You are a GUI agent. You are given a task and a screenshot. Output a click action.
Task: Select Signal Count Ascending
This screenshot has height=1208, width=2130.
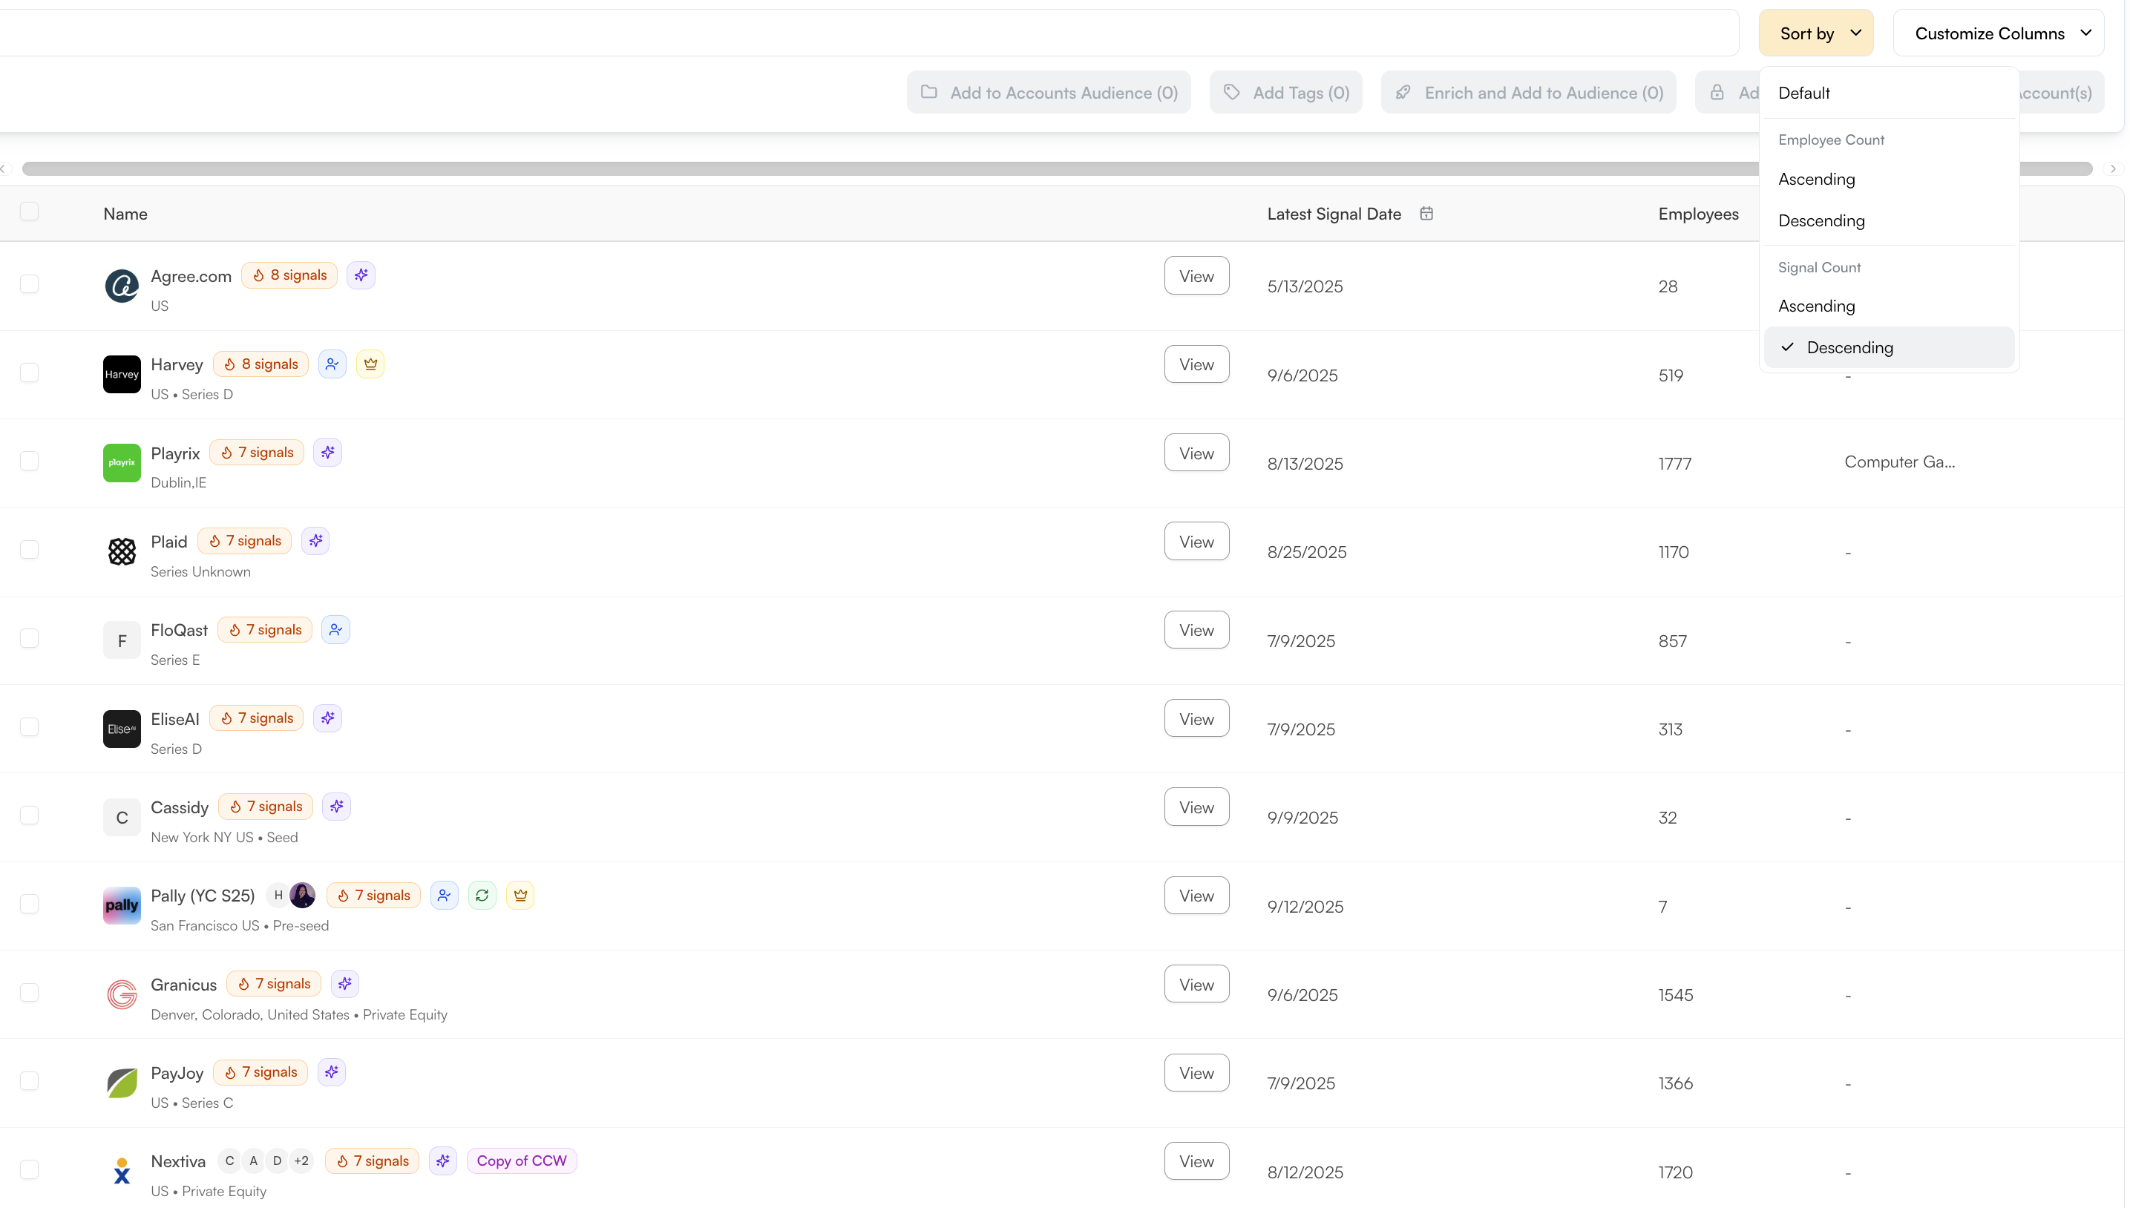(x=1890, y=306)
